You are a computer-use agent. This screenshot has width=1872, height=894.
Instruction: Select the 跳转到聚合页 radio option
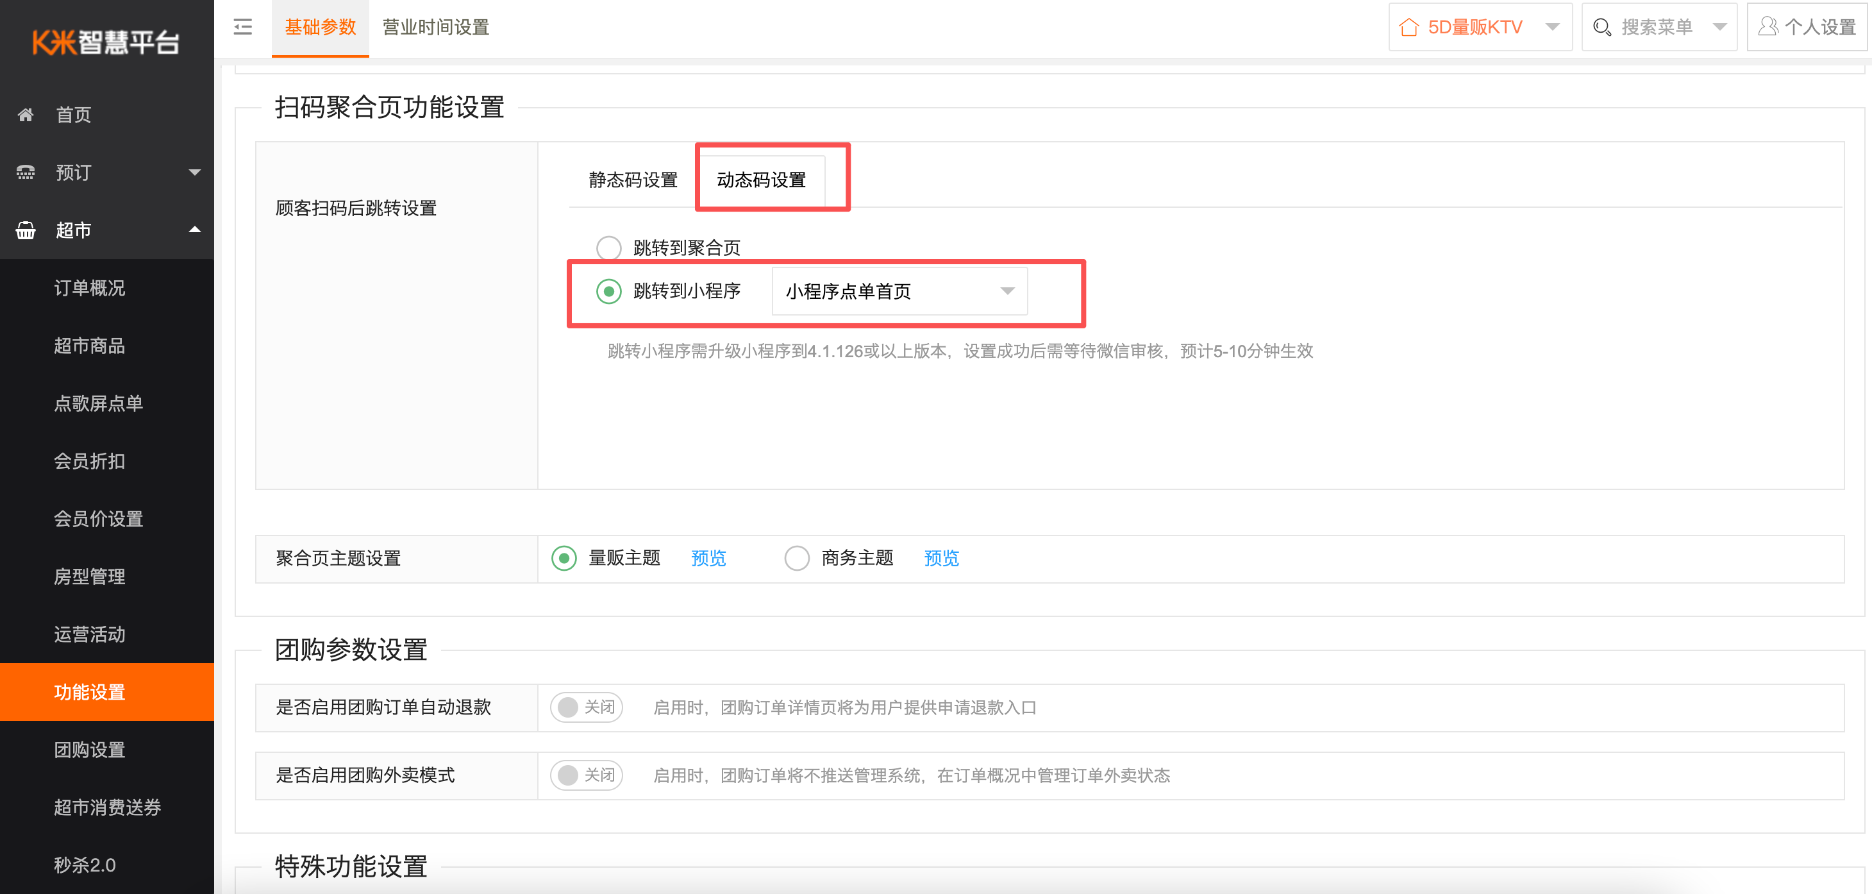click(608, 248)
